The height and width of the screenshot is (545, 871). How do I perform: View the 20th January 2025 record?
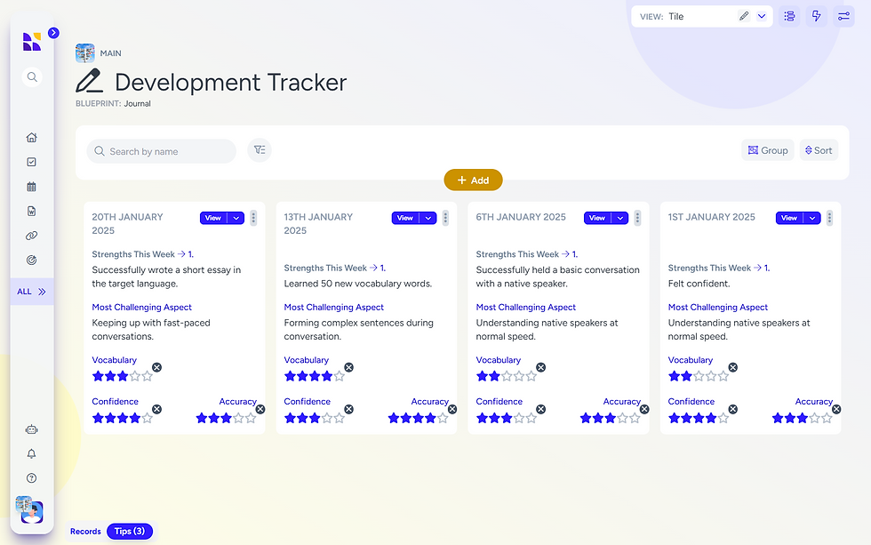(x=213, y=218)
